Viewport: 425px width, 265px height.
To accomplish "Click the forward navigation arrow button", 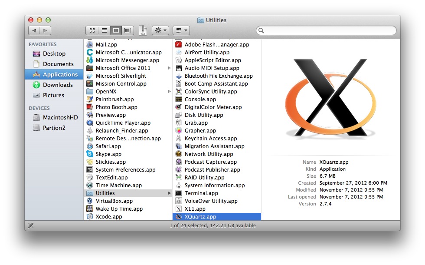I will pos(46,30).
